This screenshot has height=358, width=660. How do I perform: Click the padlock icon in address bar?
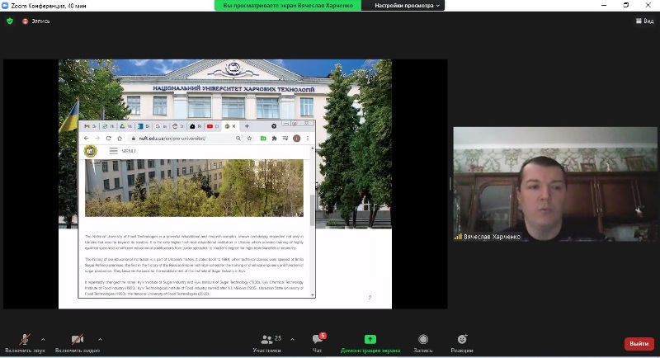pos(134,139)
